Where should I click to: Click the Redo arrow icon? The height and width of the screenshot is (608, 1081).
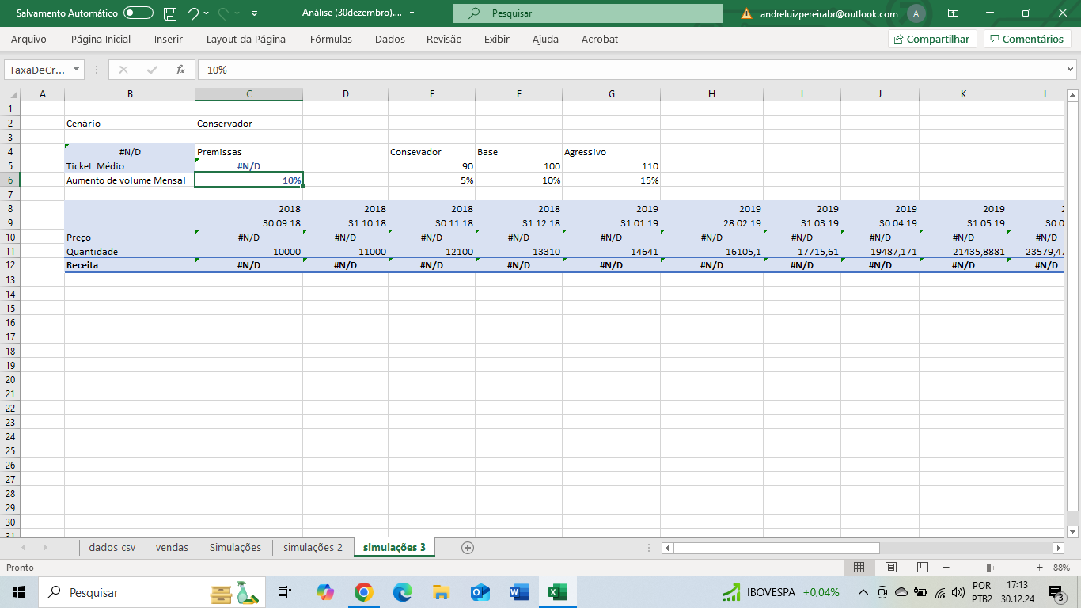pos(224,13)
